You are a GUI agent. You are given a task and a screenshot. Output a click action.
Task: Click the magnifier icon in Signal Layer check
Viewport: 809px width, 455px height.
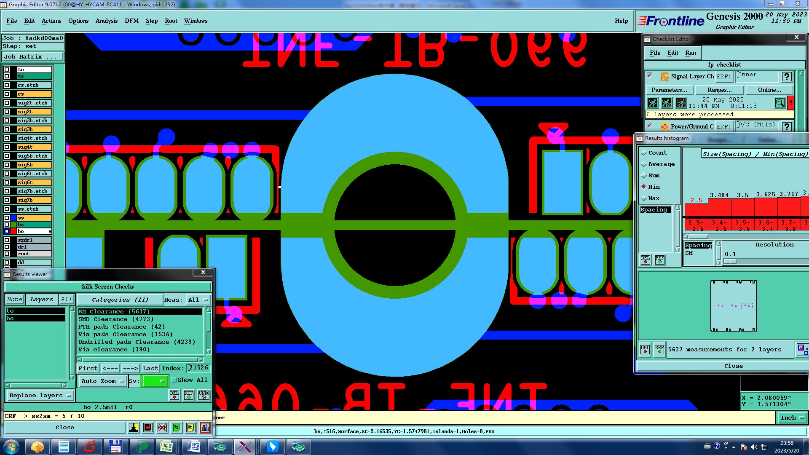pos(780,103)
